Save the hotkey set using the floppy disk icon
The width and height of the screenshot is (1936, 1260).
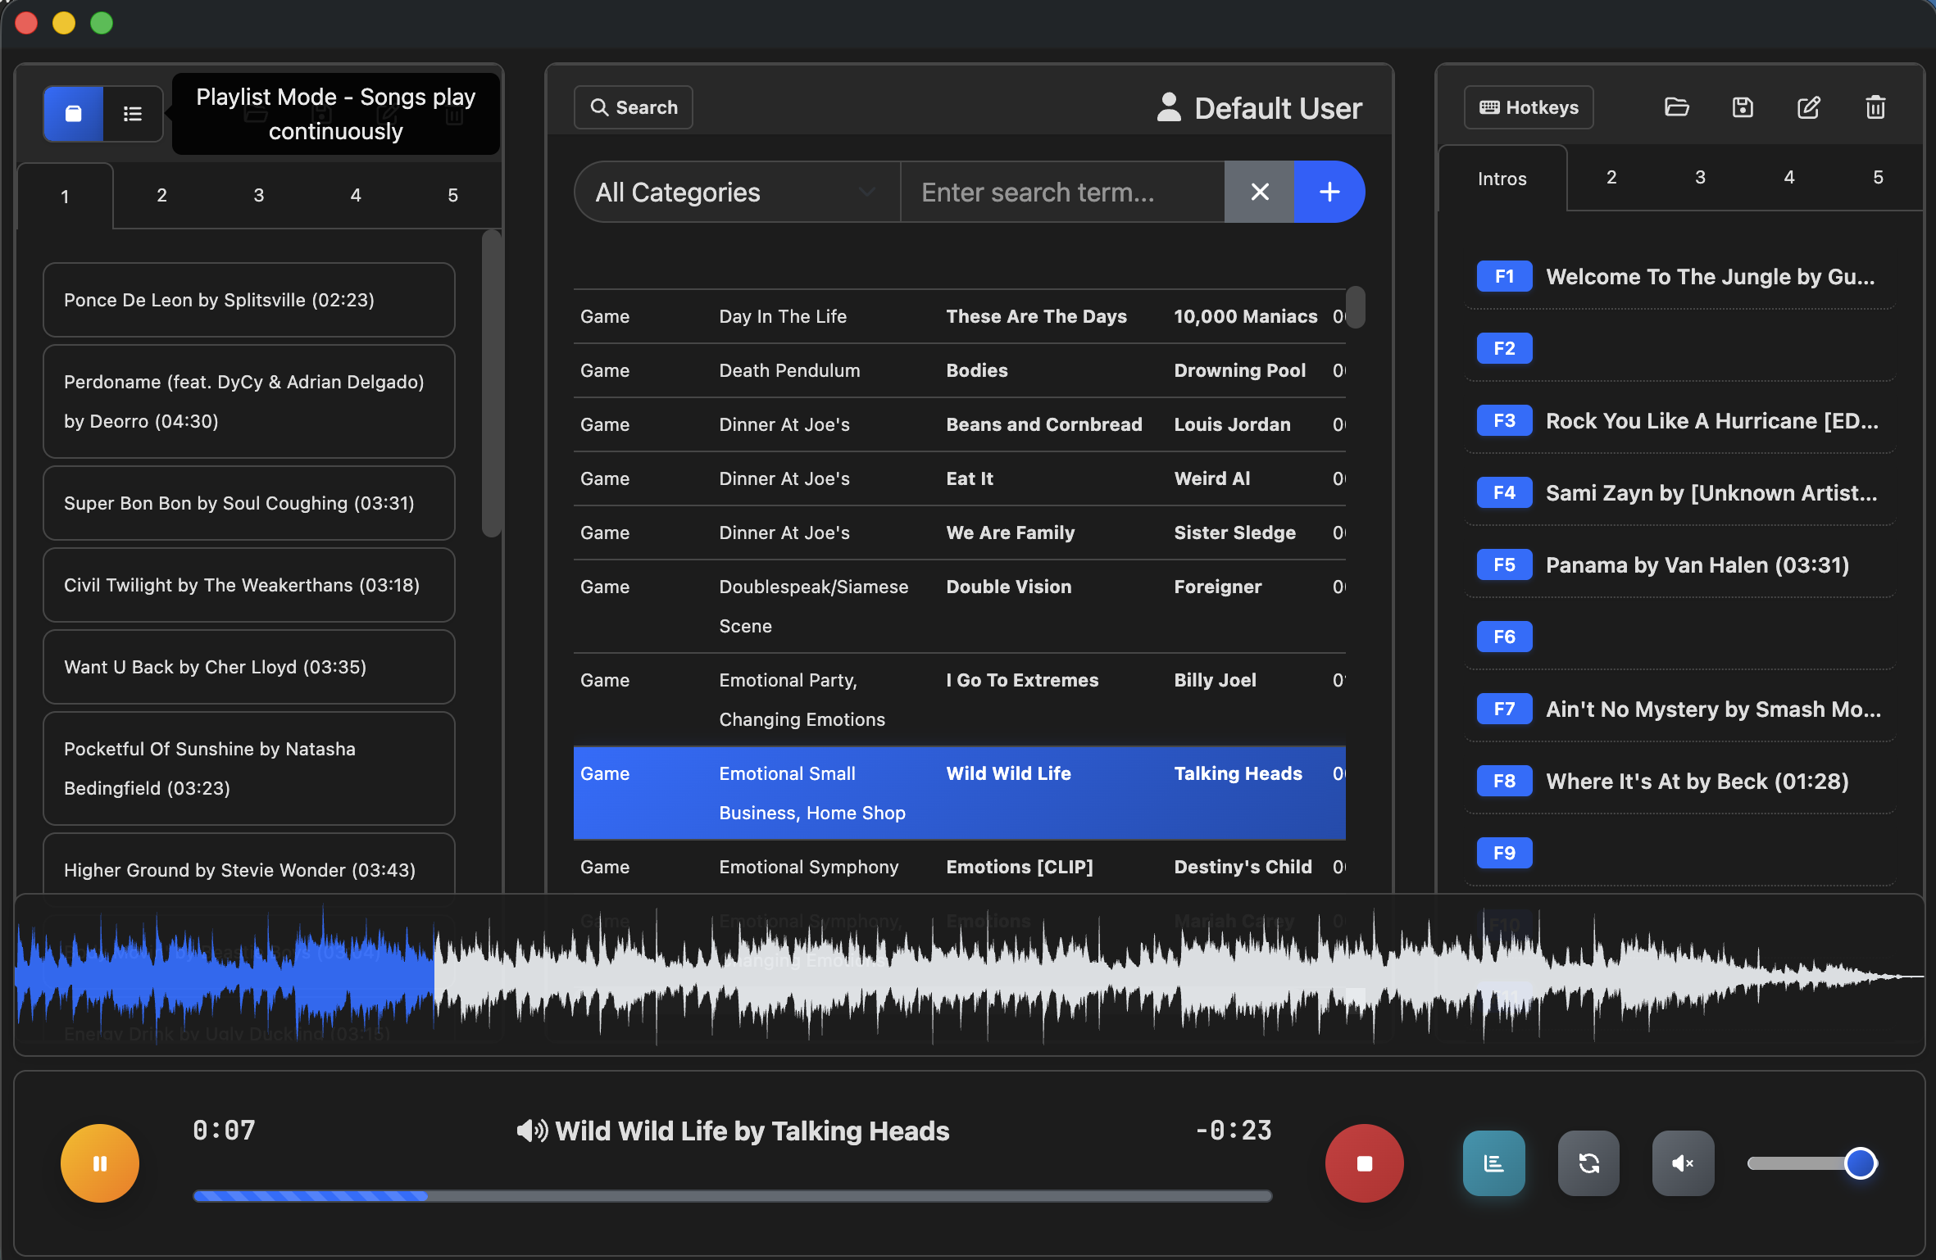(x=1743, y=107)
